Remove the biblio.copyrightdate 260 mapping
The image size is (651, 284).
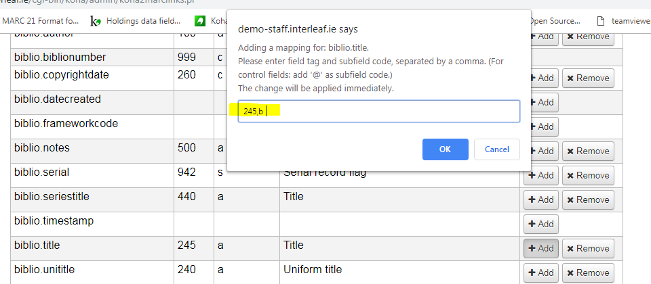[x=588, y=78]
